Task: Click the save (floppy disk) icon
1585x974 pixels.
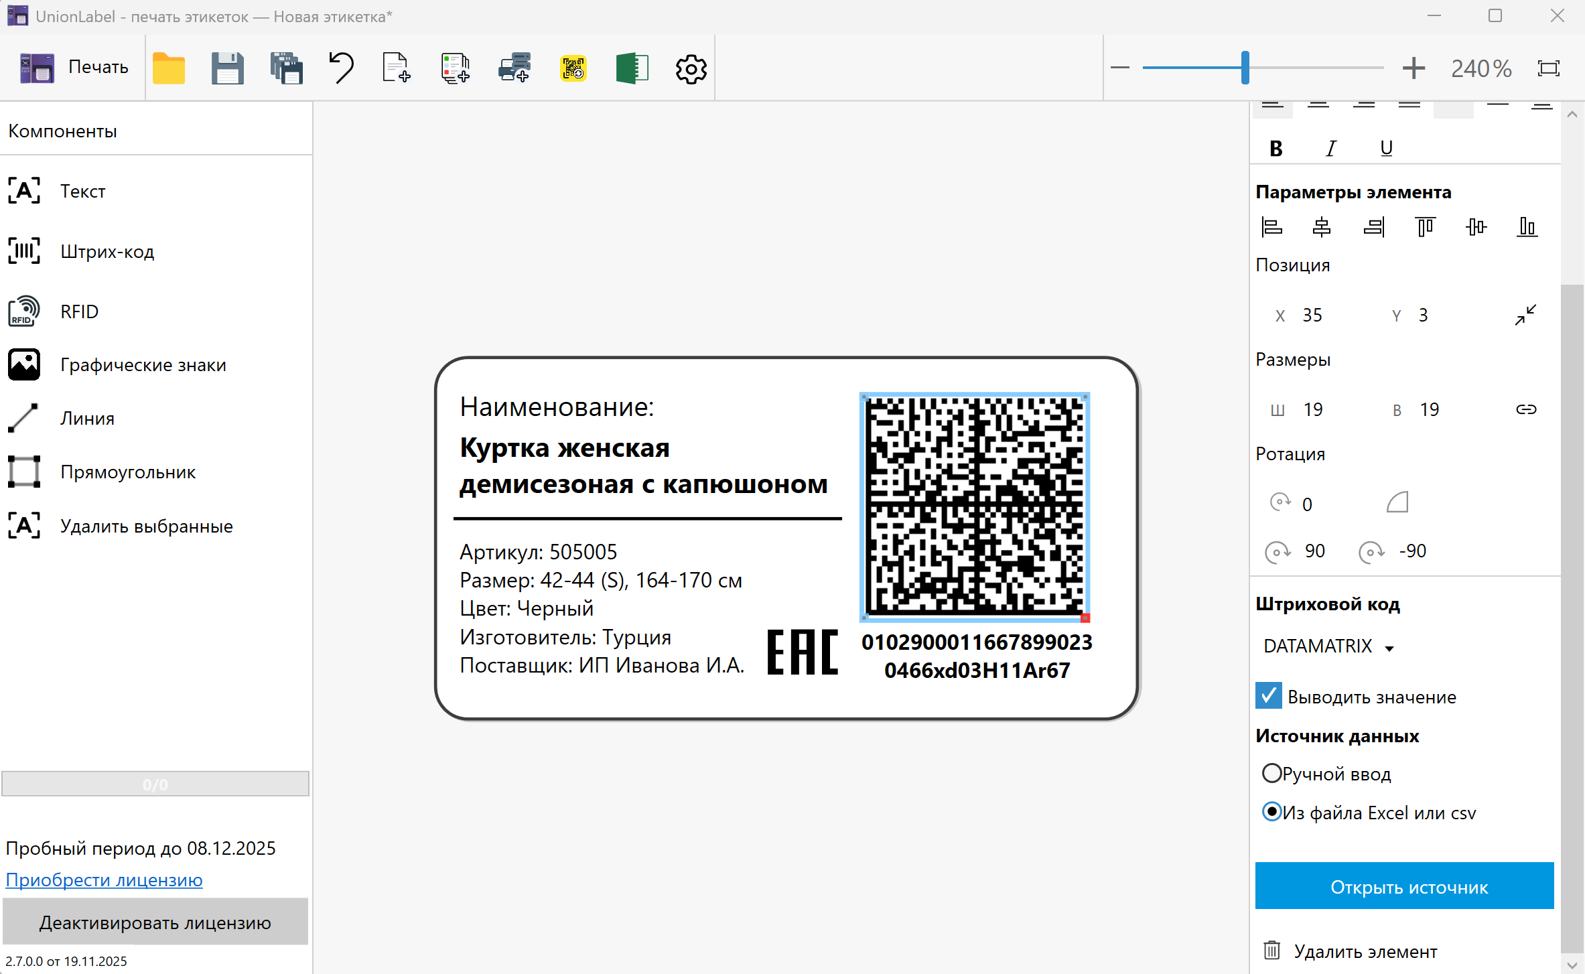Action: coord(227,68)
